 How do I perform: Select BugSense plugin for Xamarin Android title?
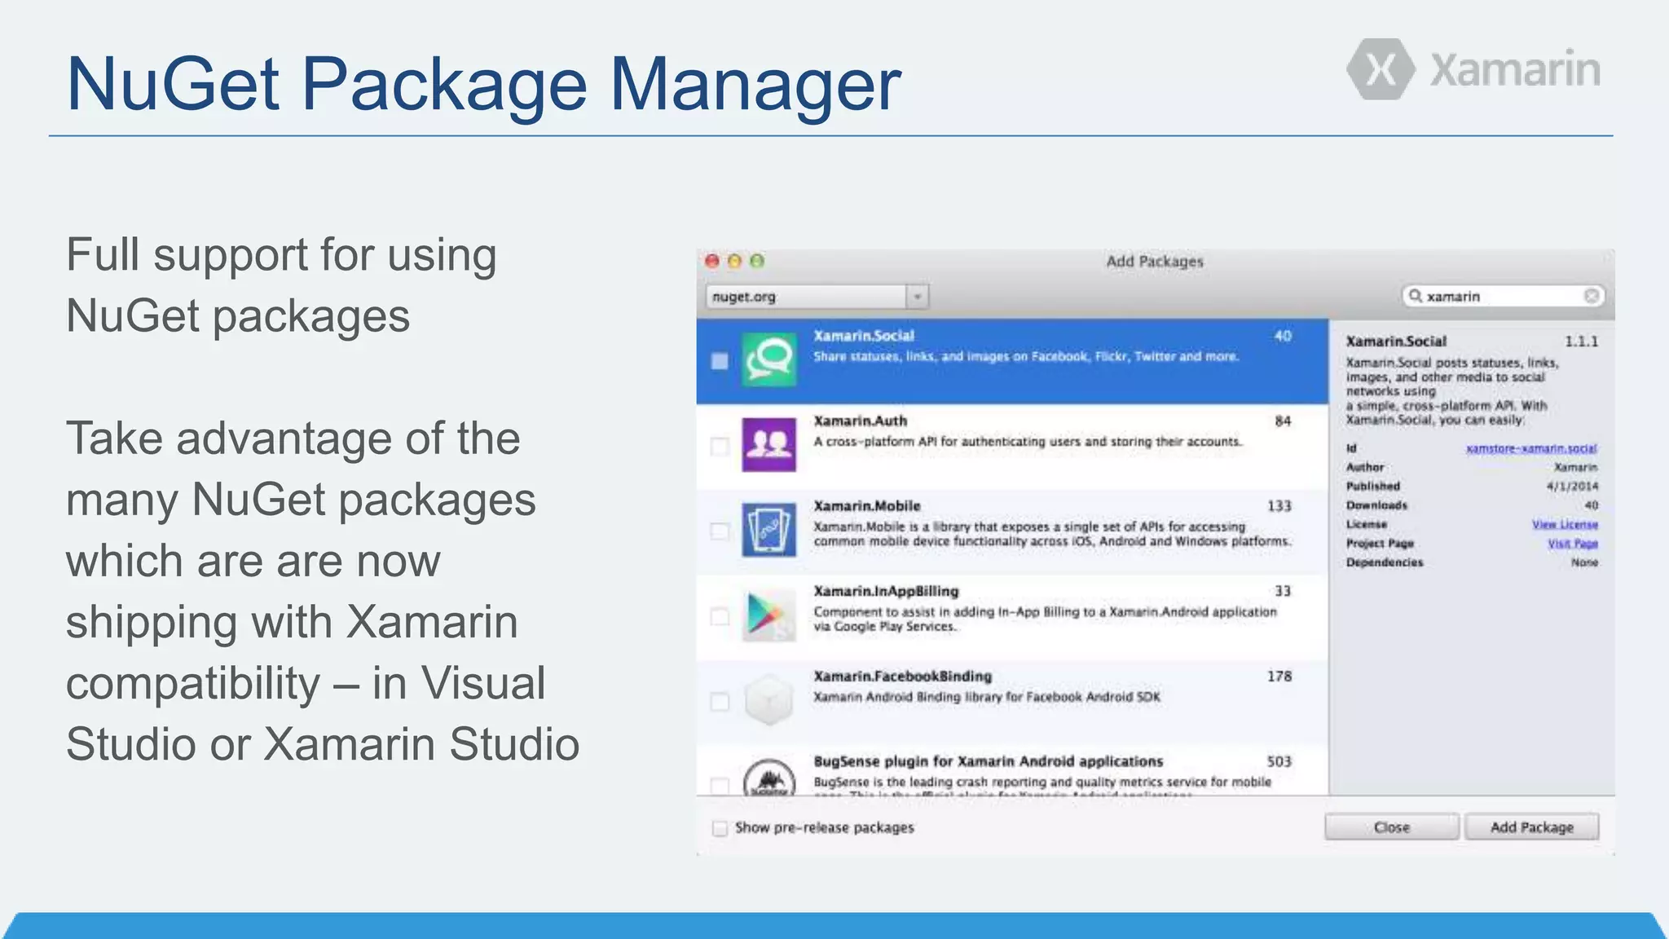click(988, 761)
